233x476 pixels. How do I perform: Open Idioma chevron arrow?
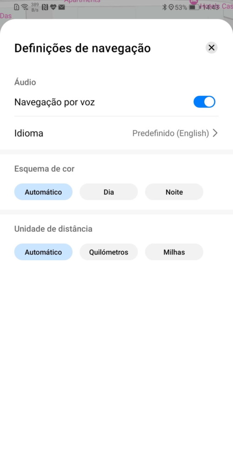215,133
